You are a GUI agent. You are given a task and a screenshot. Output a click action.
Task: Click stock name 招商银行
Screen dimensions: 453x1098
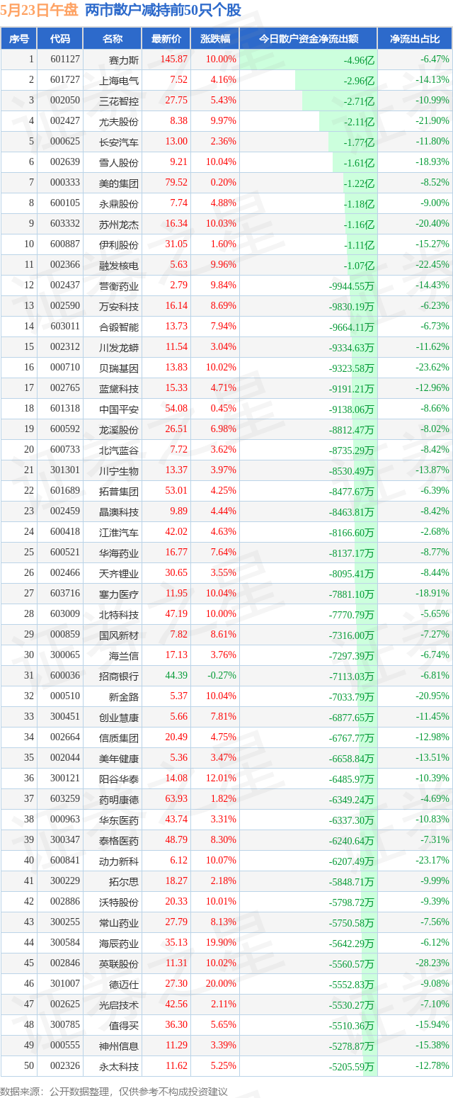(120, 676)
